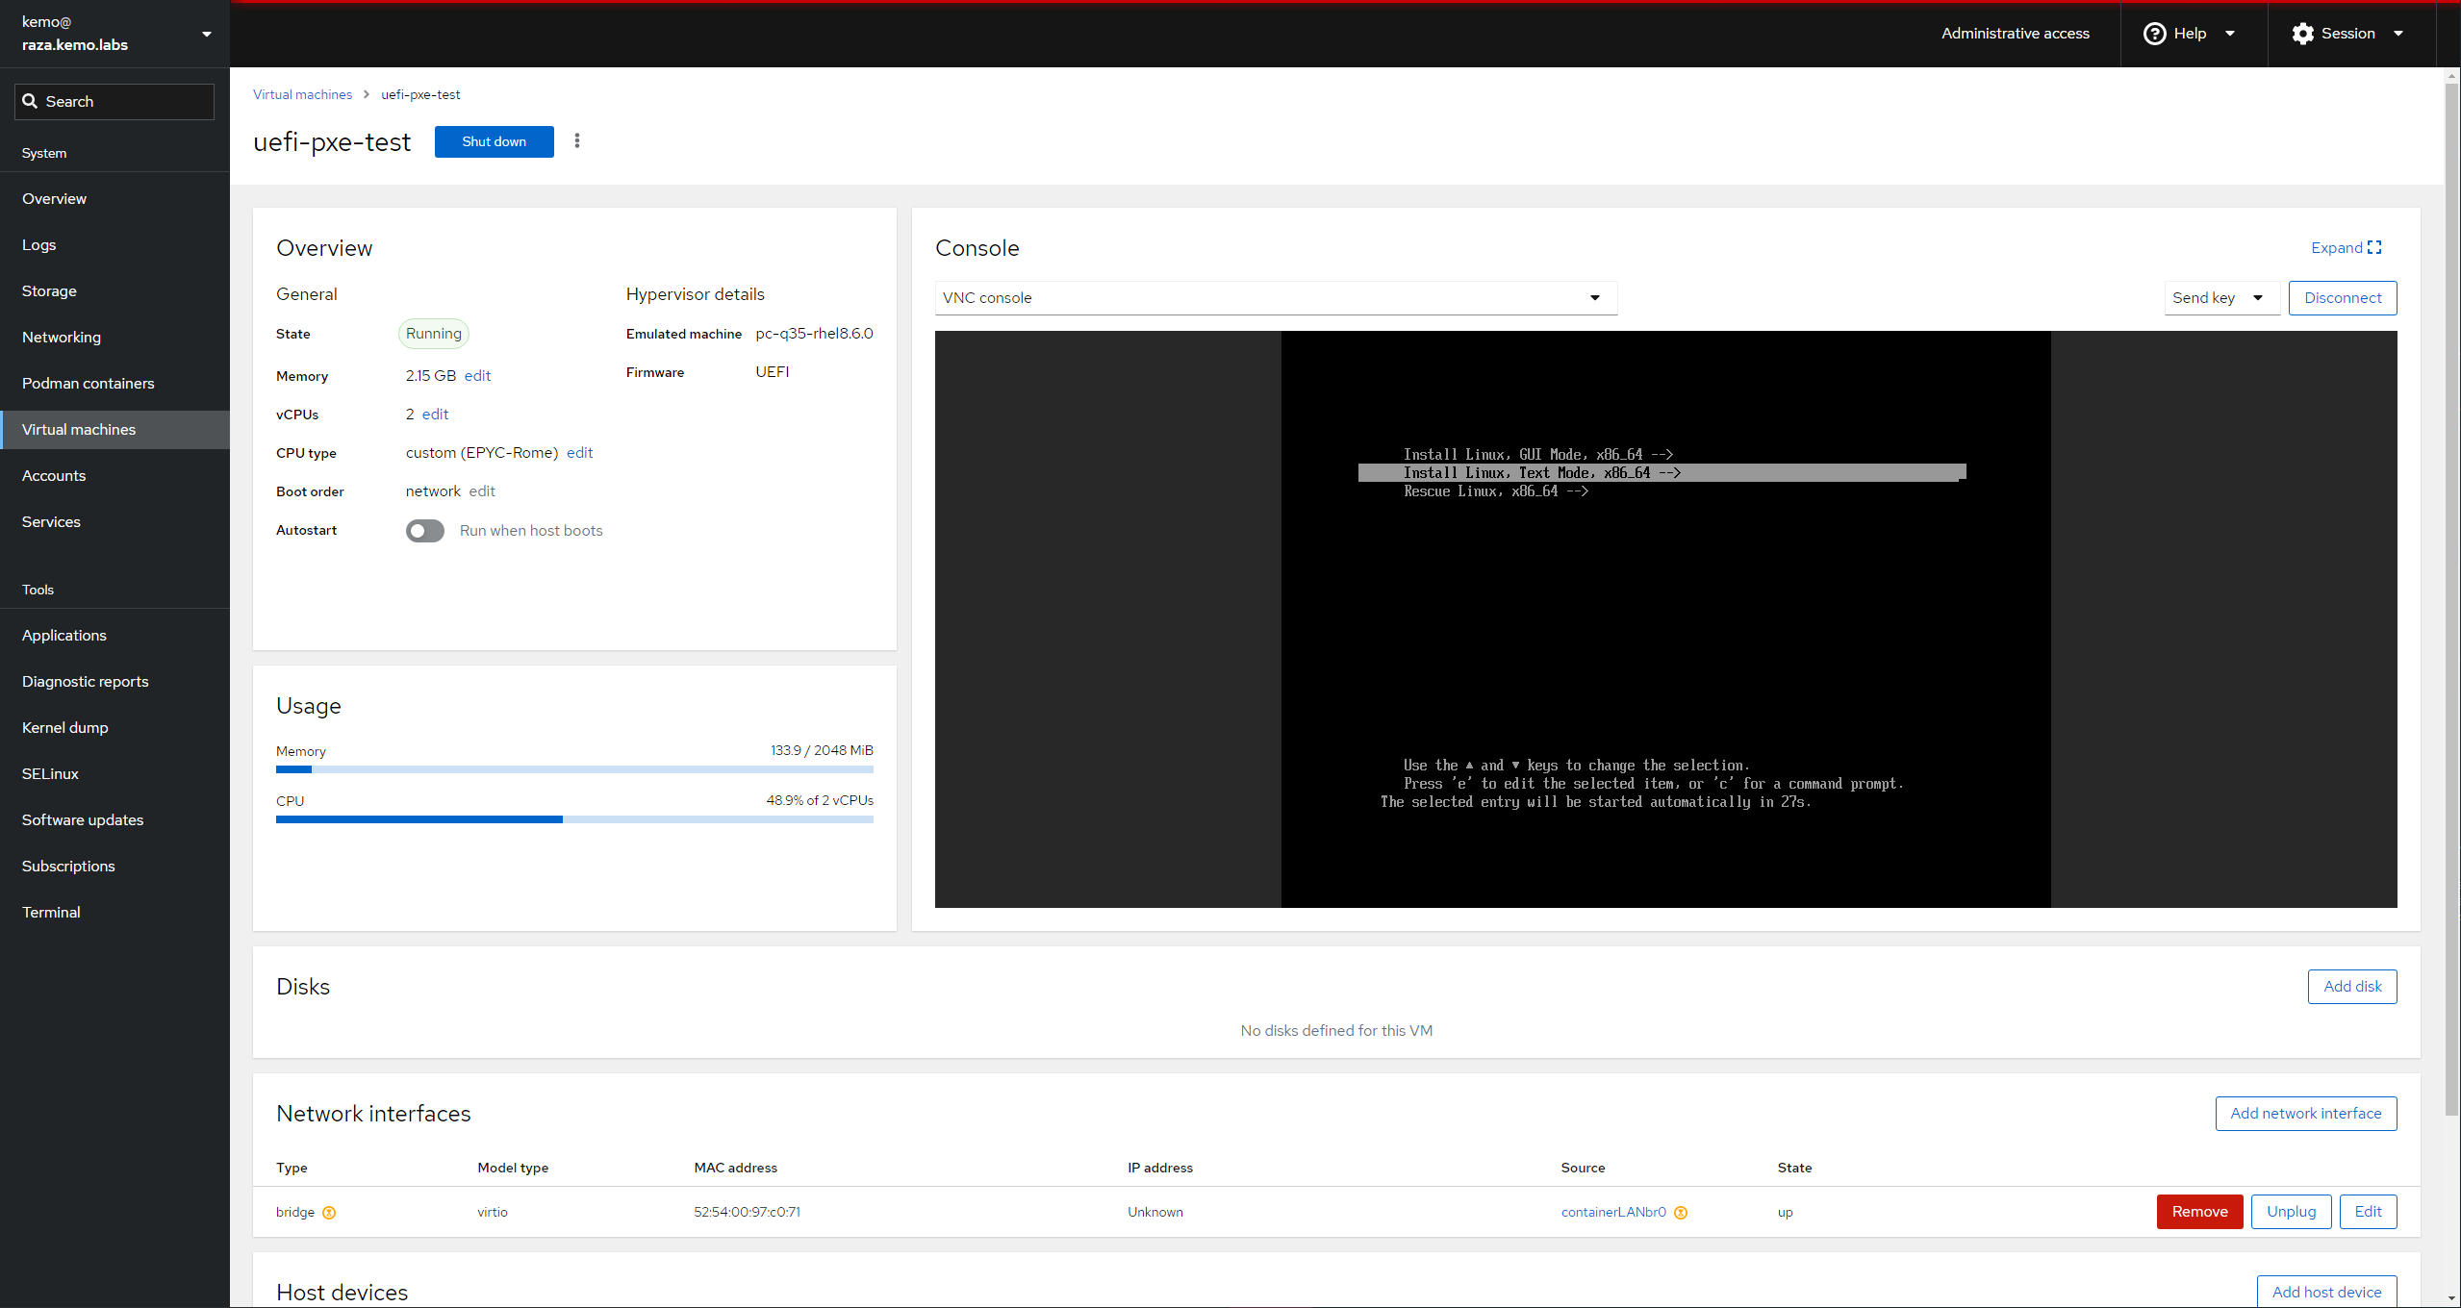Open Podman containers in the sidebar
The height and width of the screenshot is (1308, 2461).
(88, 383)
